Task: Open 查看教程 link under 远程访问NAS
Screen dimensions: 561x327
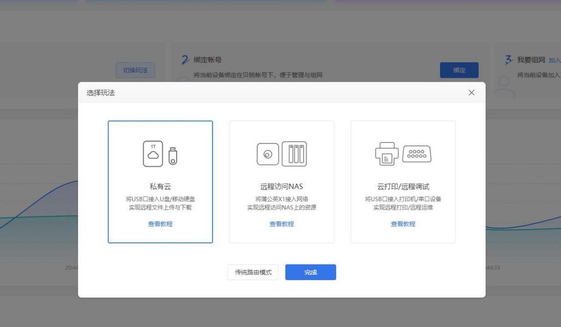Action: tap(281, 224)
